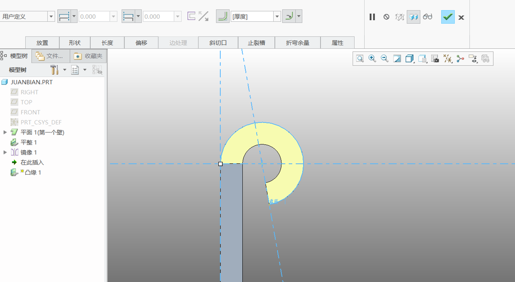This screenshot has width=515, height=282.
Task: Open the dropdown arrow beside the hammer icon
Action: [x=65, y=70]
